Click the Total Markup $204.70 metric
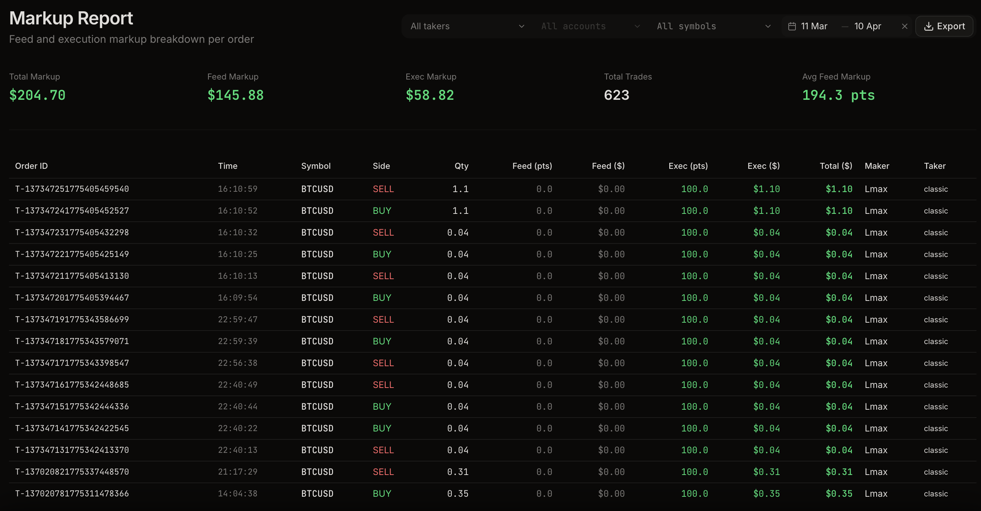 [x=37, y=95]
